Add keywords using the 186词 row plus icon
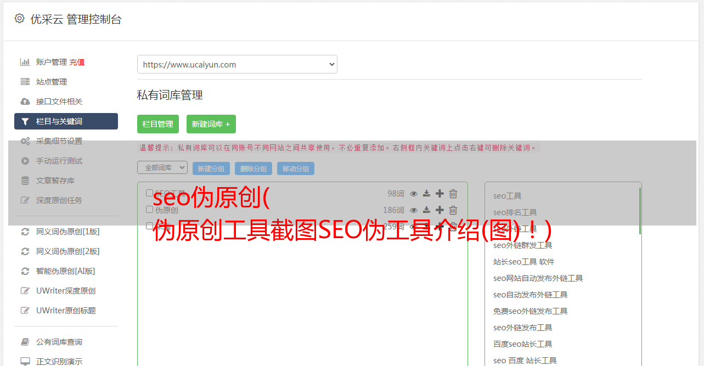Viewport: 704px width, 366px height. pos(440,210)
